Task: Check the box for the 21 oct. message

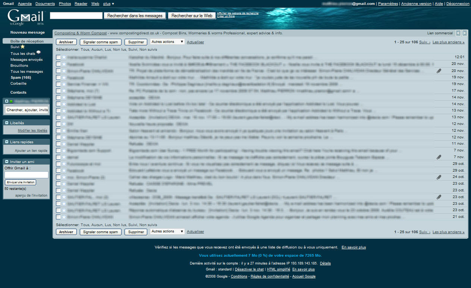Action: (58, 217)
